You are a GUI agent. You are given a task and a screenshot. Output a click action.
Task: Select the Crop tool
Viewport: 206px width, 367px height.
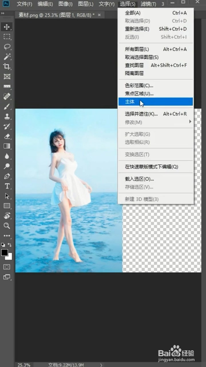(x=7, y=67)
